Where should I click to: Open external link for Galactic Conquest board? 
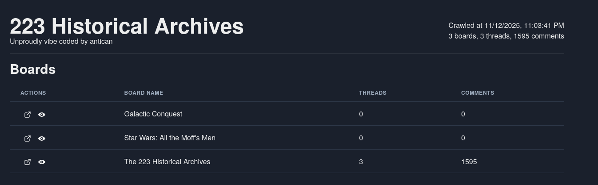[28, 115]
